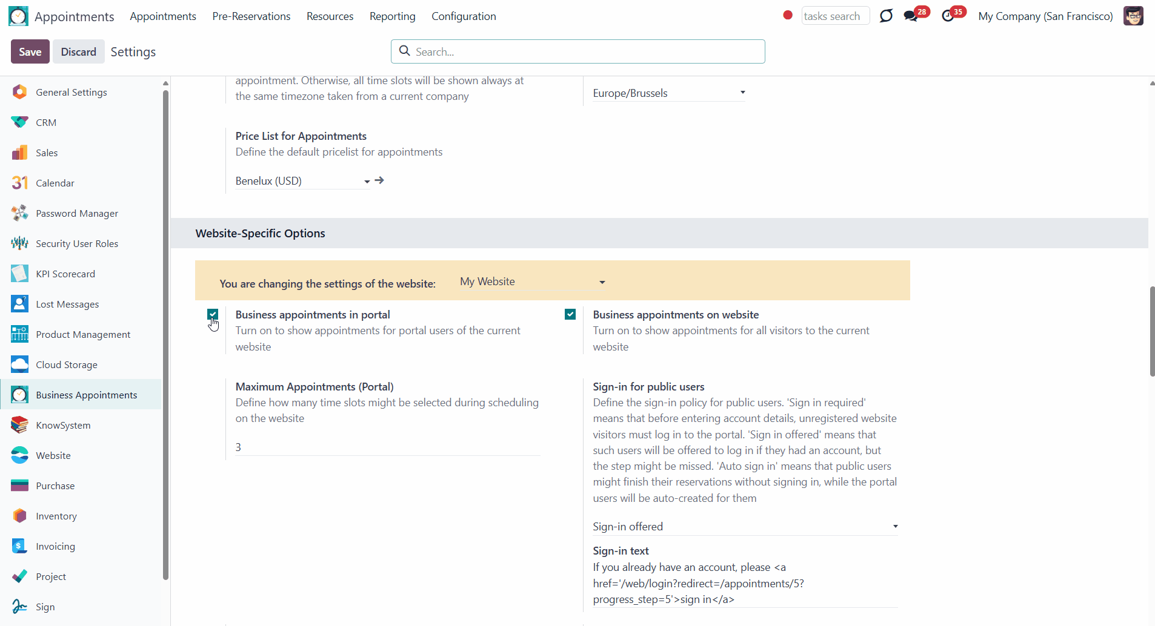Screen dimensions: 1155x626
Task: Select KPI Scorecard sidebar icon
Action: [x=19, y=274]
